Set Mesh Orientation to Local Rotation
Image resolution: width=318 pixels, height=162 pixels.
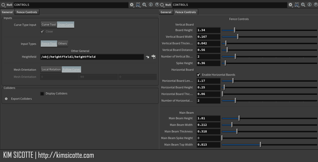[51, 69]
